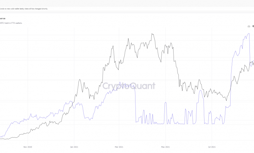Click the black line's highest peak
Viewport: 254px width, 153px height.
[152, 34]
